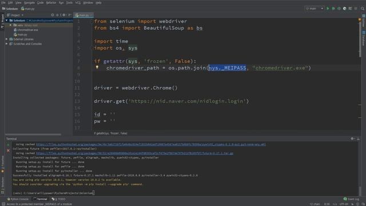Click the UTF-8 encoding status bar entry
The width and height of the screenshot is (366, 206).
pyautogui.click(x=344, y=204)
